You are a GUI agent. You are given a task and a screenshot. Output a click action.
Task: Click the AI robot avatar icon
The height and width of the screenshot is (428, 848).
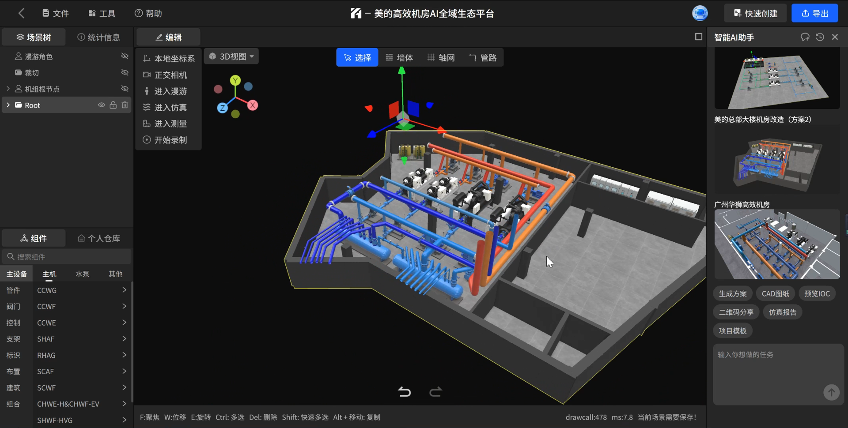click(x=700, y=13)
